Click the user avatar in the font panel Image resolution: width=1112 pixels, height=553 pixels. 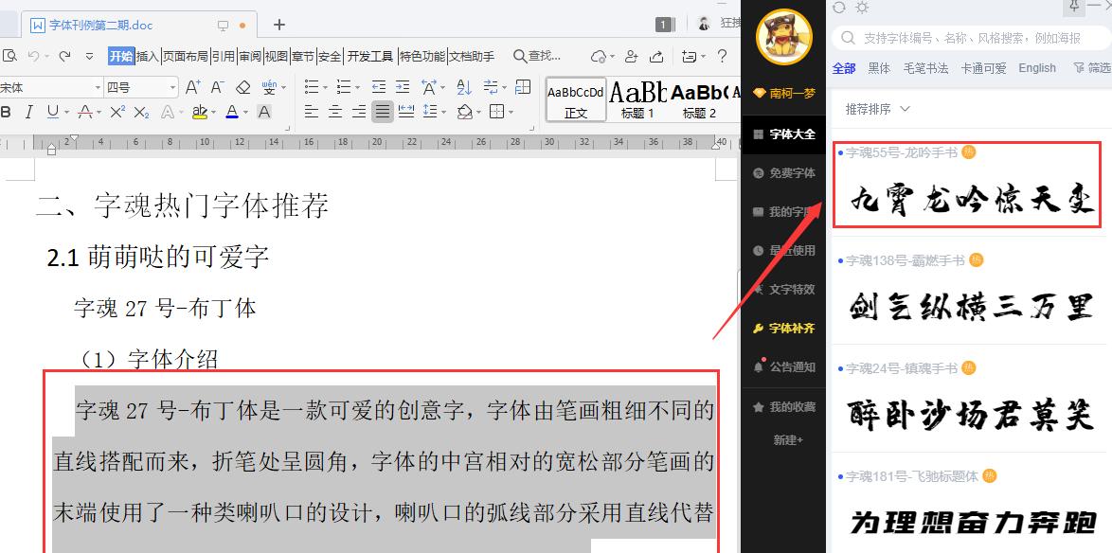[x=783, y=36]
